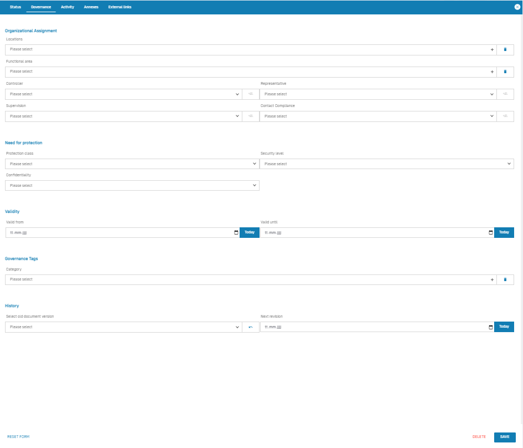Click the revert arrow beside old document version
This screenshot has width=523, height=448.
click(x=251, y=327)
